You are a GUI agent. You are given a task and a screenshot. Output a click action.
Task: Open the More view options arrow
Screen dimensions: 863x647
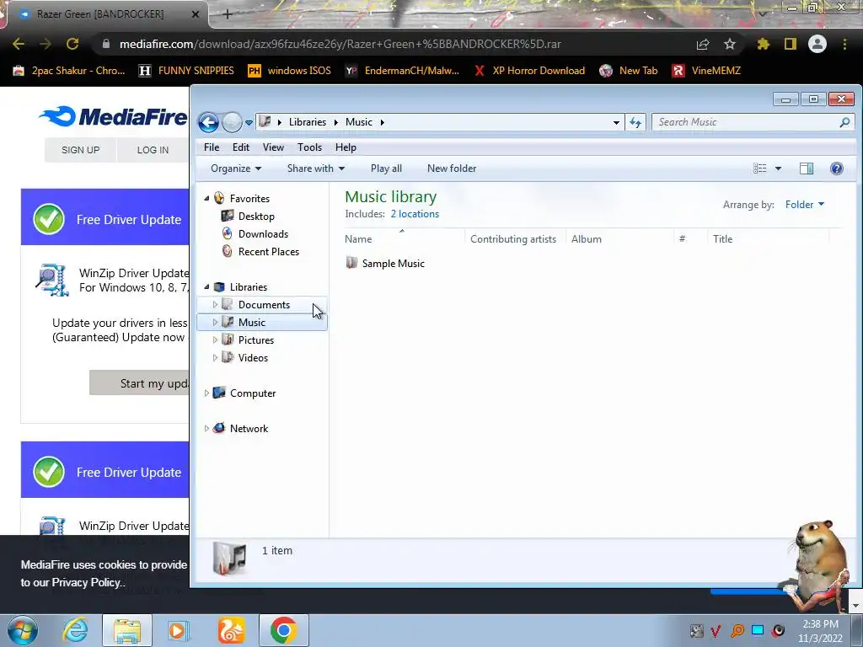(x=778, y=168)
